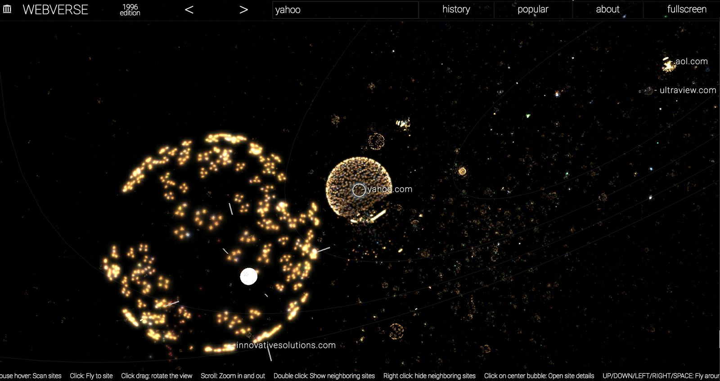Click the museum building icon beside WEBVERSE
This screenshot has width=720, height=381.
coord(7,9)
